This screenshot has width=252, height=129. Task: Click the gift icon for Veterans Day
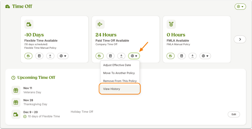point(16,90)
